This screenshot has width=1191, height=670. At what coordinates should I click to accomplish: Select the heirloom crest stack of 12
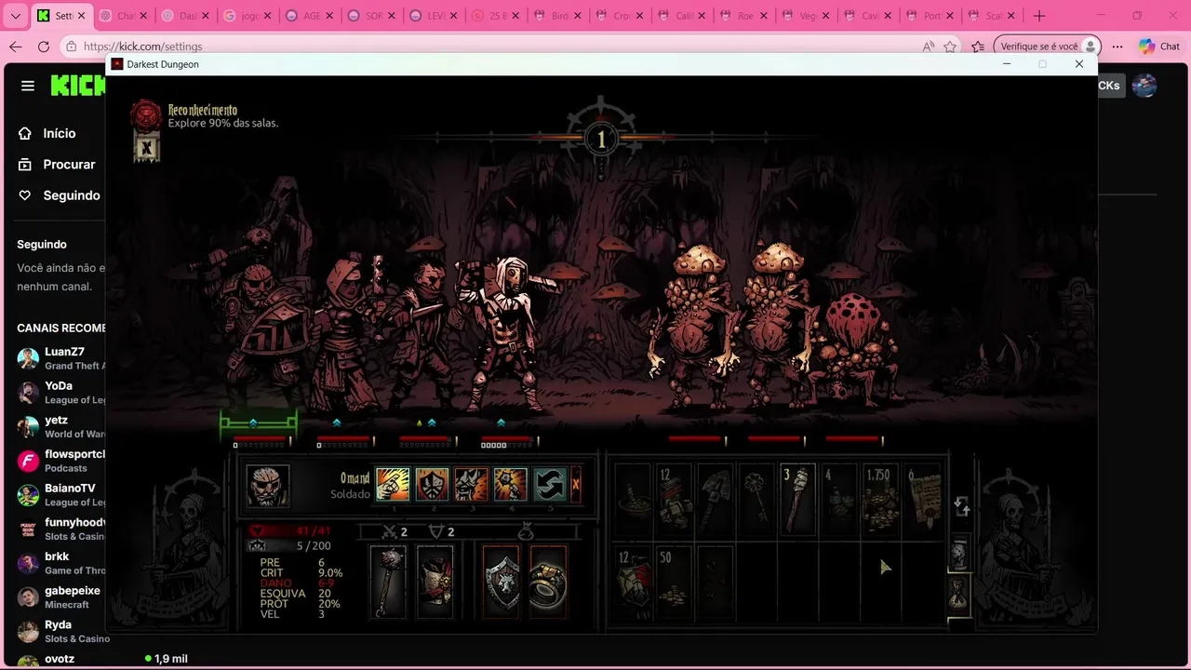pos(634,583)
